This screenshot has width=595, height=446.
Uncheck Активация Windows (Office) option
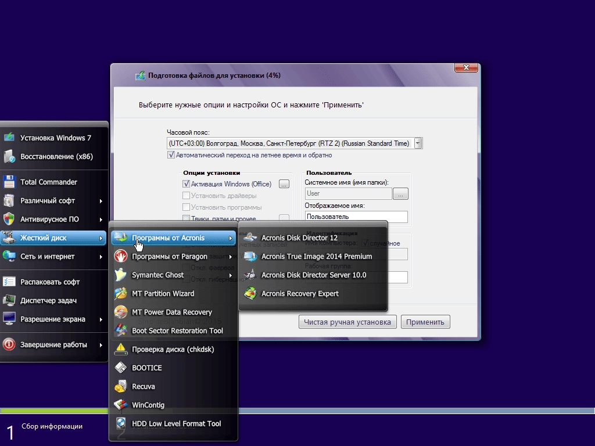coord(186,184)
